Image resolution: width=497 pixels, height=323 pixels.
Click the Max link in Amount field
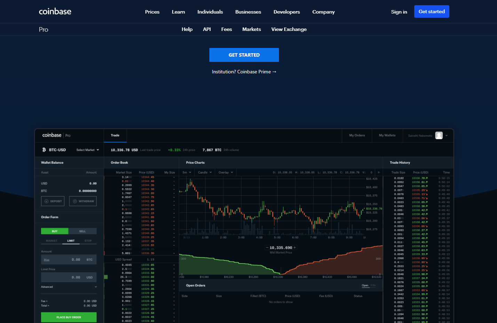point(47,260)
